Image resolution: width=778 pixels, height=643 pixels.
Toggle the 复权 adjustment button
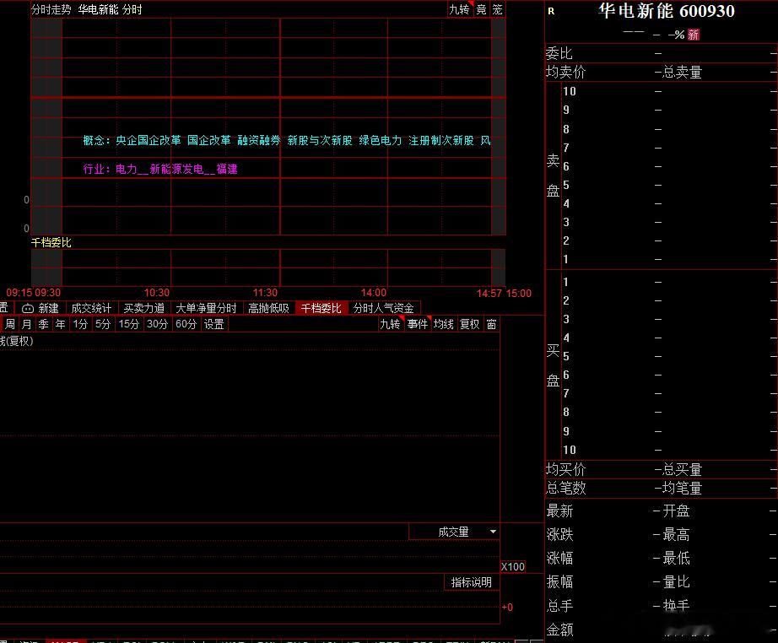(469, 324)
